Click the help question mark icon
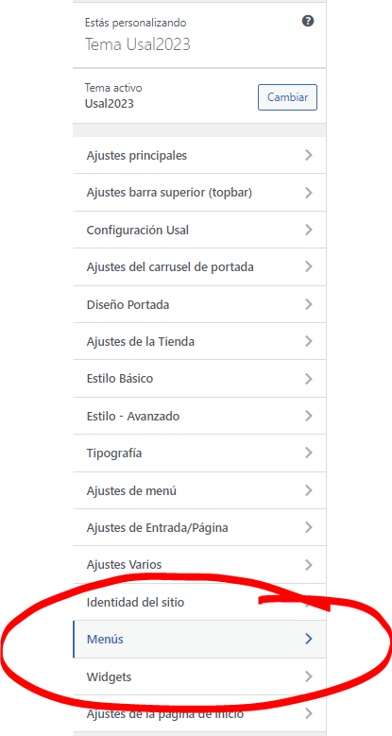This screenshot has width=392, height=736. [x=308, y=21]
